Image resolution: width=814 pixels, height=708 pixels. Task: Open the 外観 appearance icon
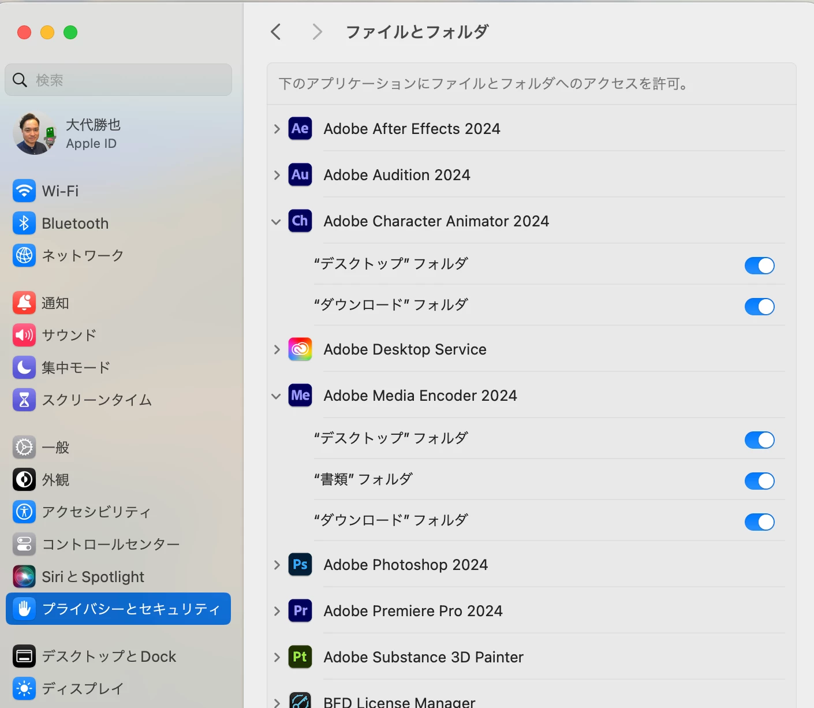coord(24,479)
